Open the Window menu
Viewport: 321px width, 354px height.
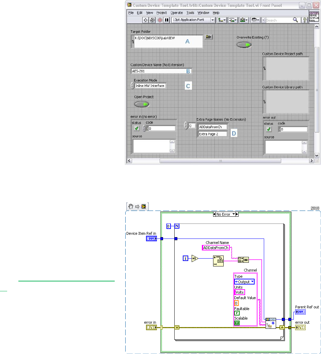tap(203, 13)
